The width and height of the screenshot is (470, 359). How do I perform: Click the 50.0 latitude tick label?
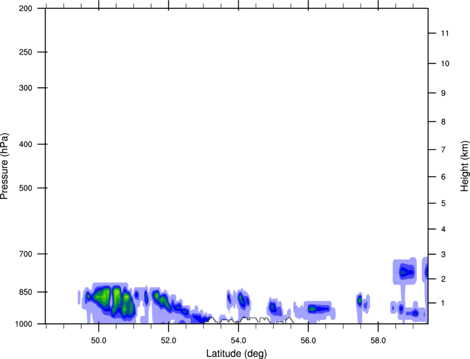pos(98,341)
